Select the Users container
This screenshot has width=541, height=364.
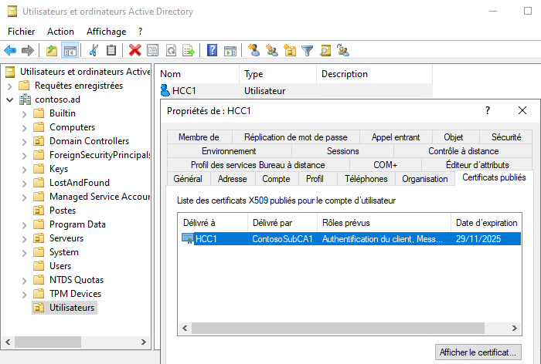(60, 266)
